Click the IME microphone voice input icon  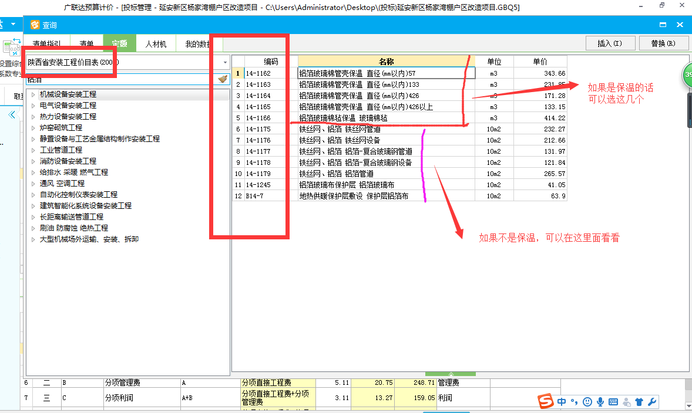[x=600, y=401]
